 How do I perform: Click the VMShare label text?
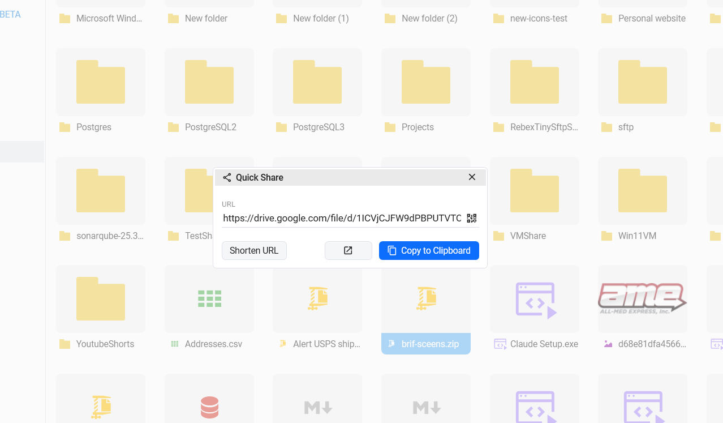pos(528,236)
